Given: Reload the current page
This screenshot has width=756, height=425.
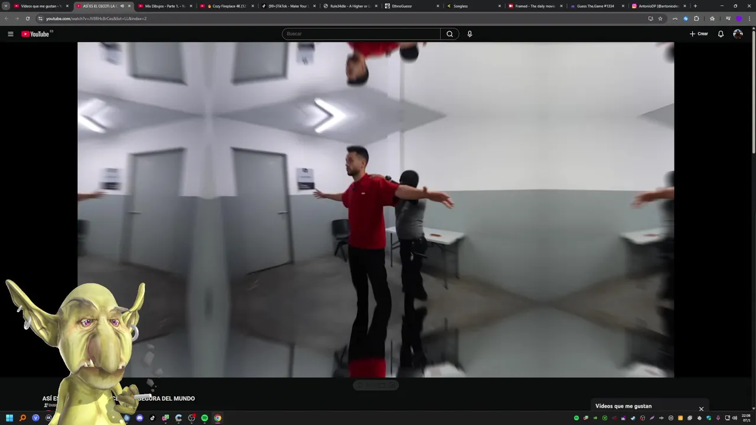Looking at the screenshot, I should pos(27,18).
